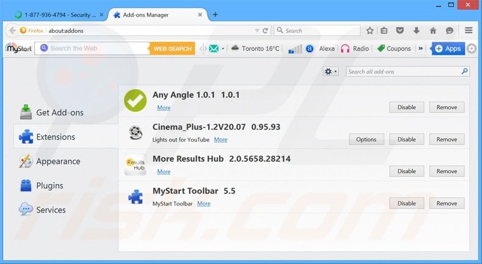Open the add-ons tools gear dropdown
The width and height of the screenshot is (482, 264).
tap(331, 71)
